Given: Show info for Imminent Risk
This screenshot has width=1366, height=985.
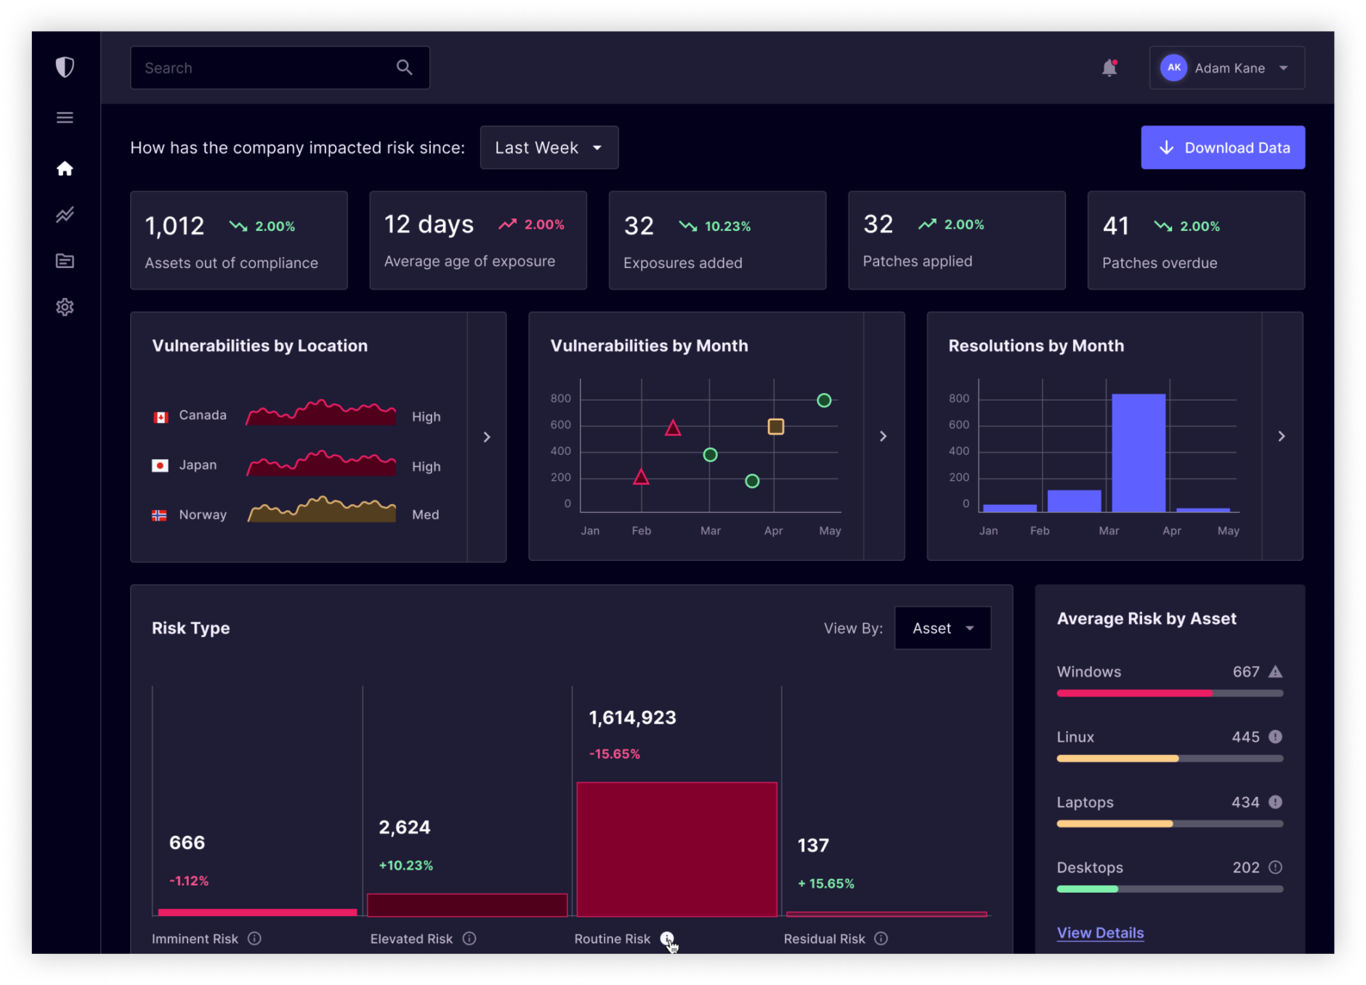Looking at the screenshot, I should pos(255,939).
